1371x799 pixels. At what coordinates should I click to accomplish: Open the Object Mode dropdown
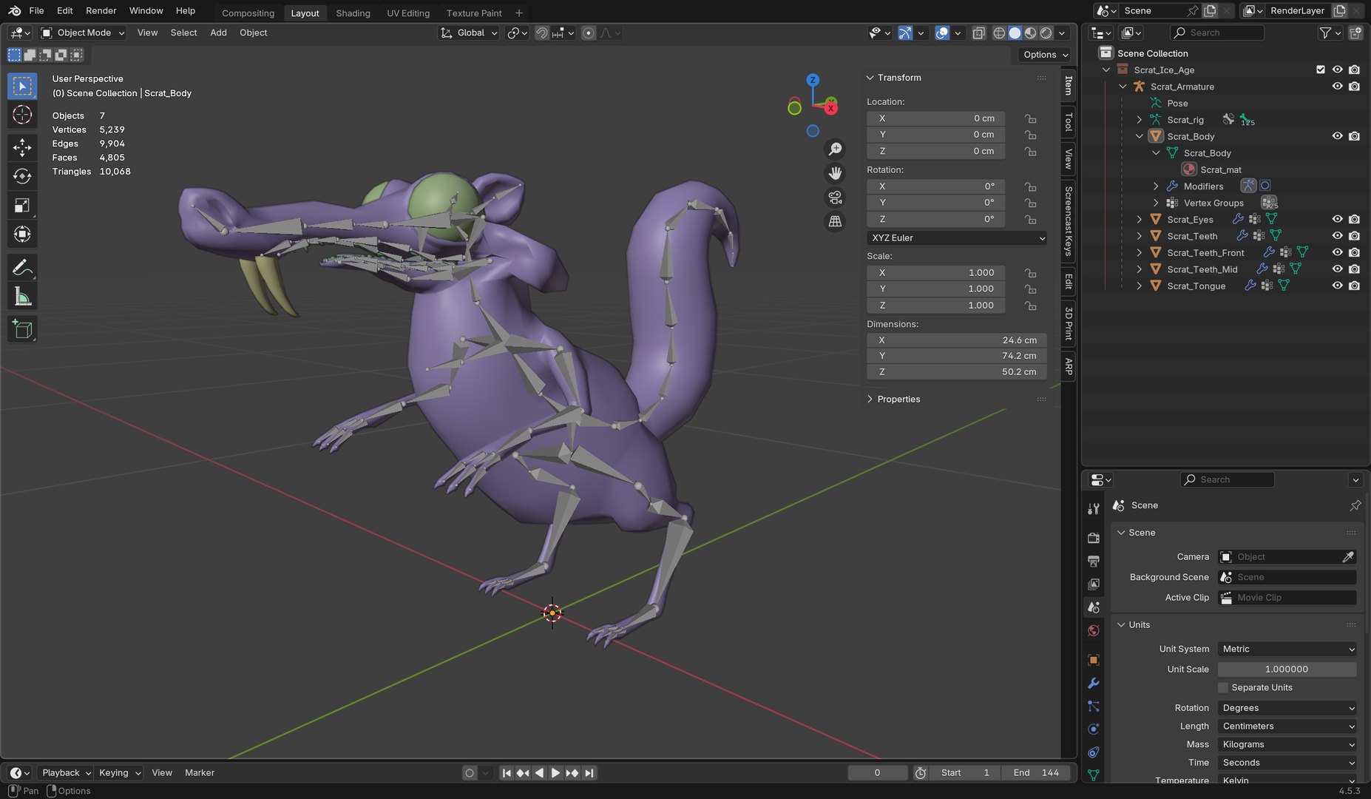[x=83, y=33]
